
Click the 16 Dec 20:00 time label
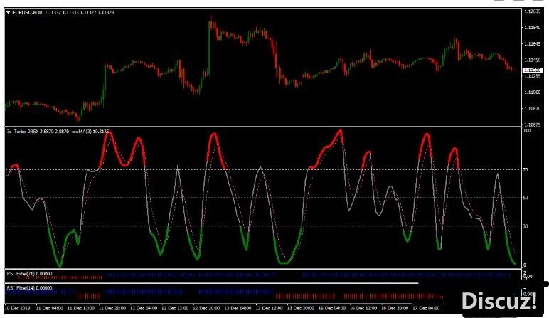coord(395,309)
